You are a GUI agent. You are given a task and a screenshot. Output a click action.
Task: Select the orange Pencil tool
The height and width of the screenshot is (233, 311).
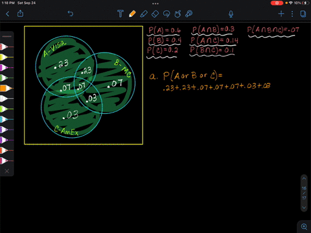(132, 14)
